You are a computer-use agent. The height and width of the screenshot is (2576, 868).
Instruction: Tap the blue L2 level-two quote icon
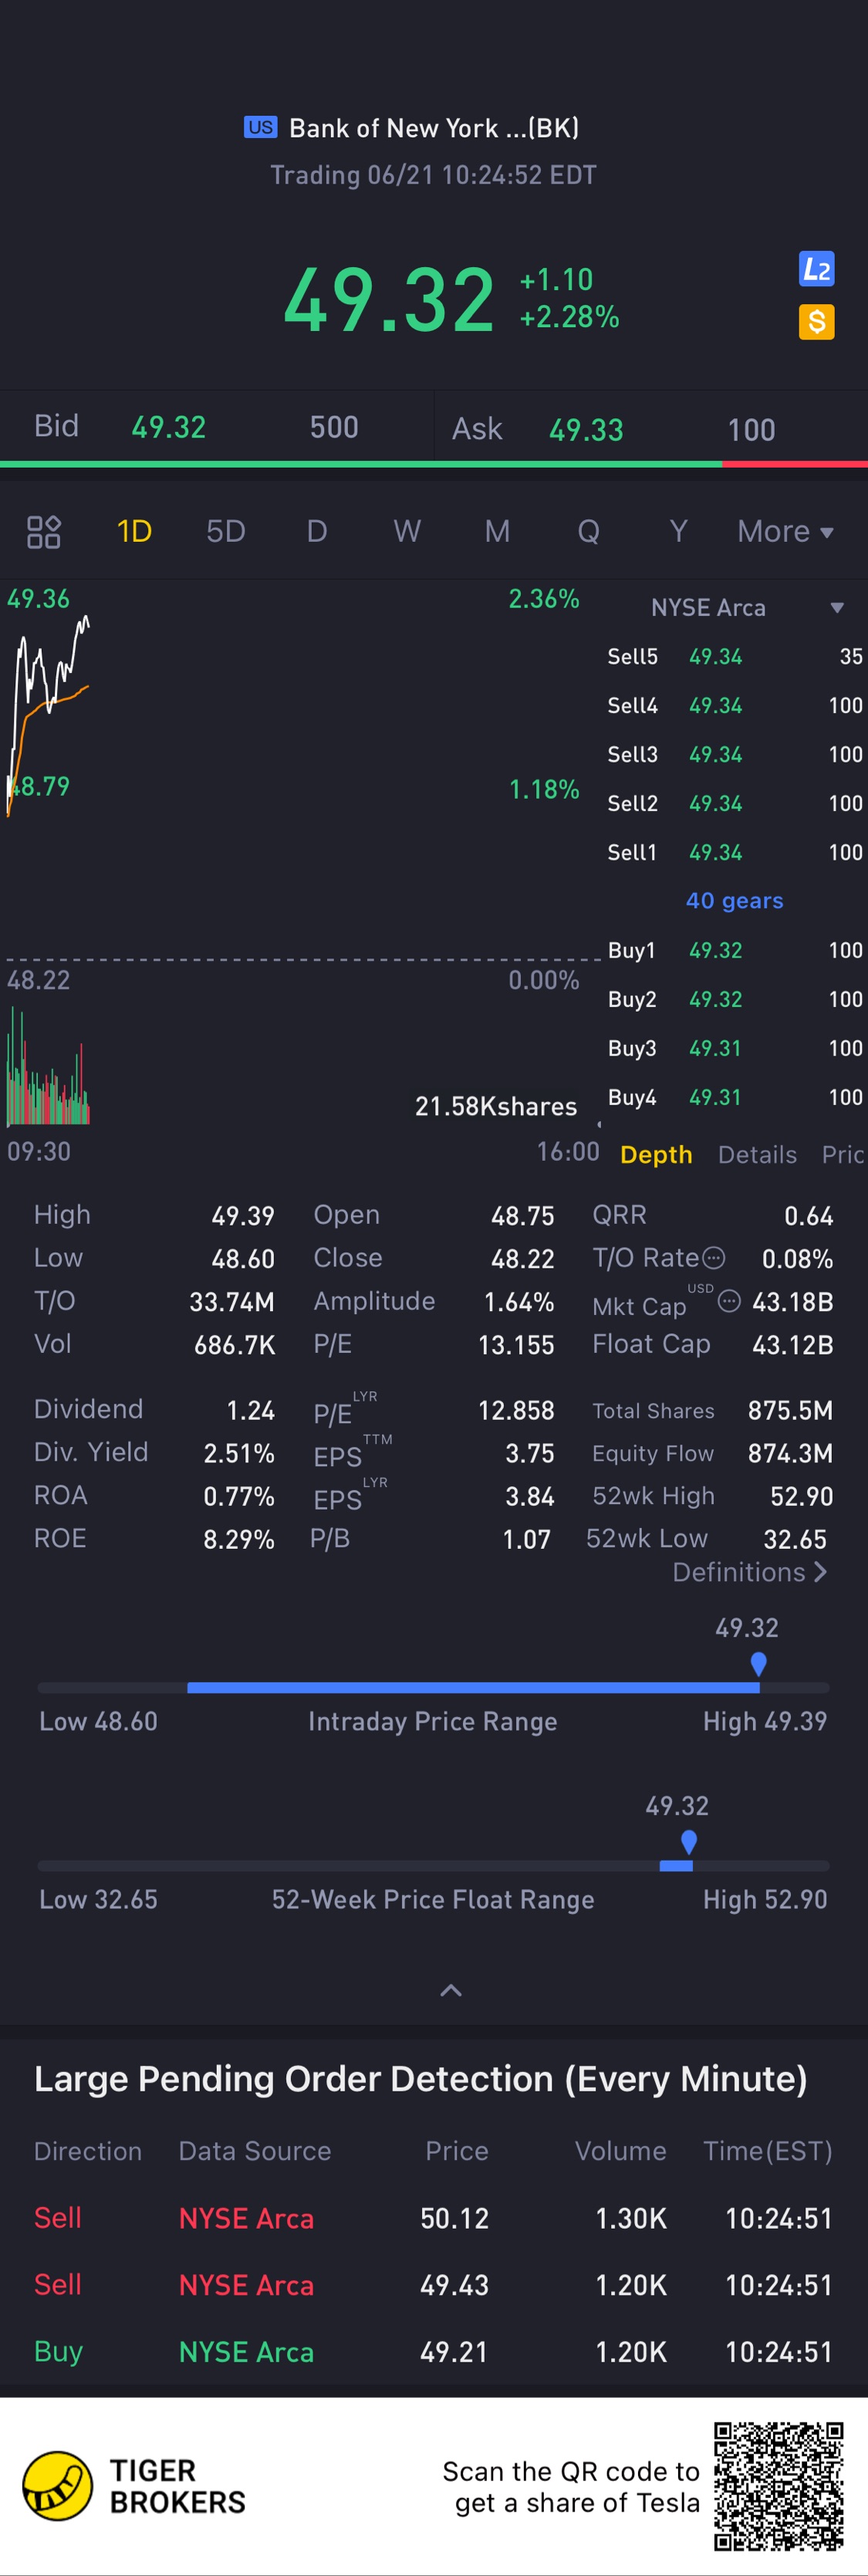click(816, 269)
